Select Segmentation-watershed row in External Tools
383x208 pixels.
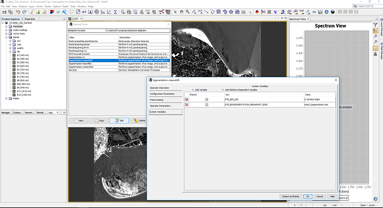point(119,67)
